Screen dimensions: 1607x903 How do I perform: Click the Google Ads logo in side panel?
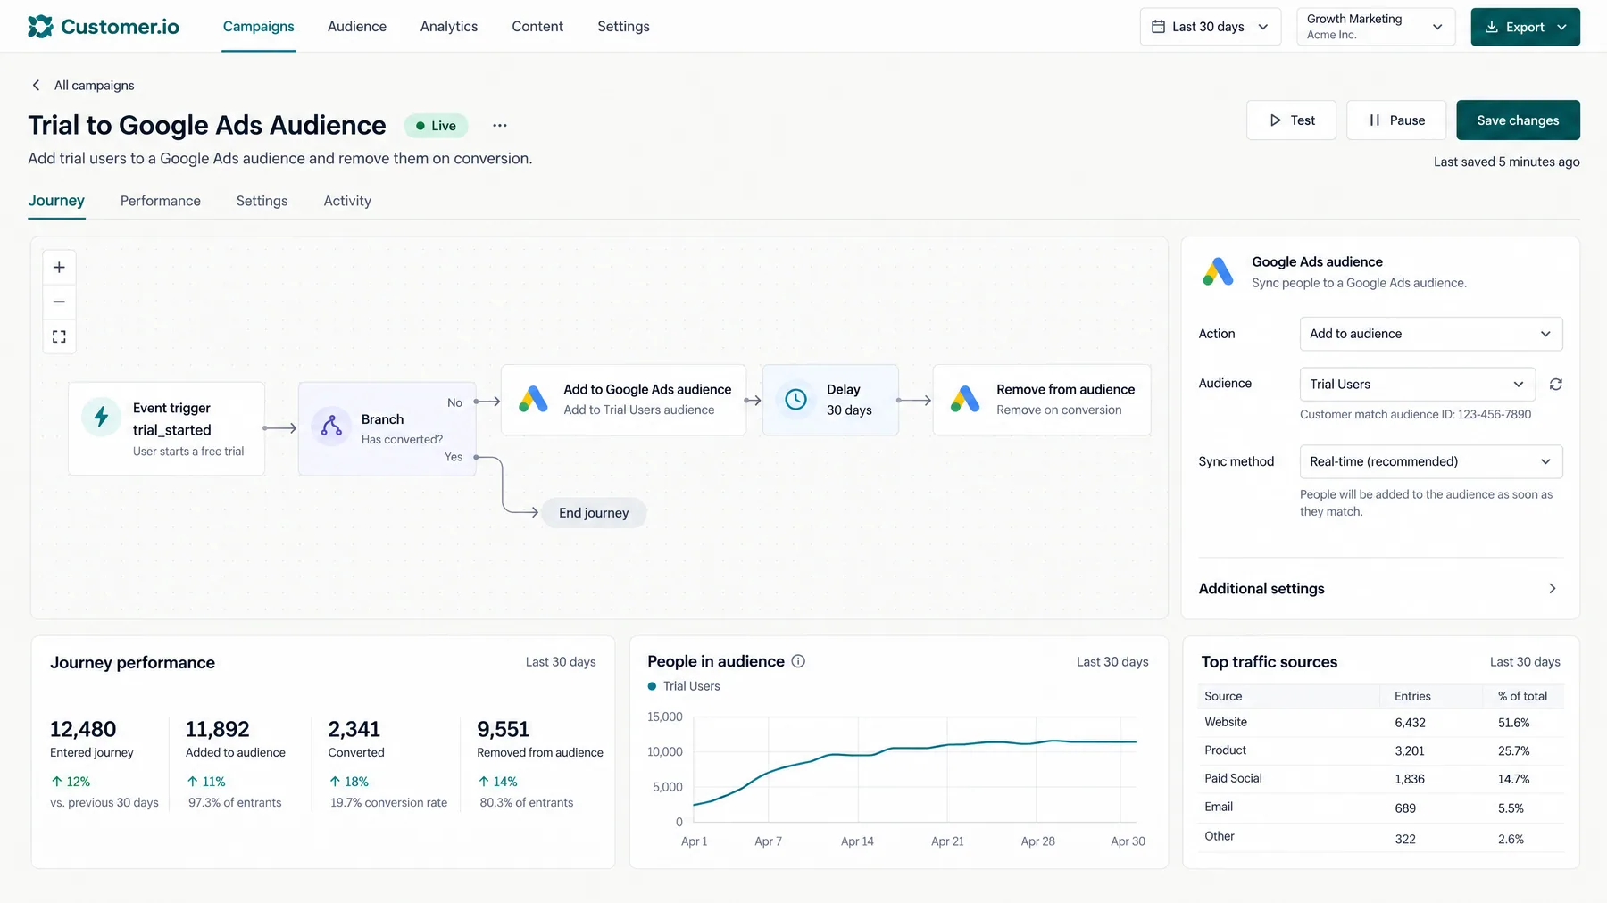point(1218,271)
